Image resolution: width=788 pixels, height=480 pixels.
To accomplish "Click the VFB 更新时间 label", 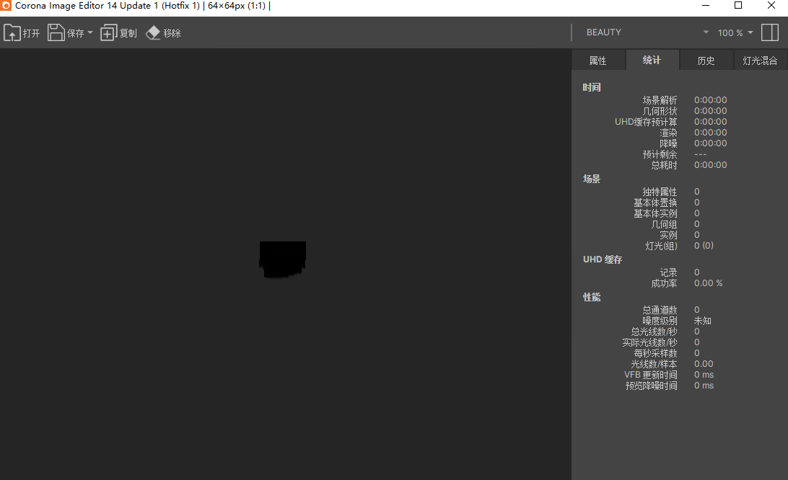I will [651, 375].
